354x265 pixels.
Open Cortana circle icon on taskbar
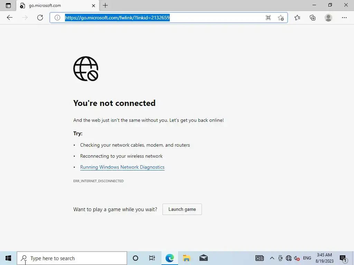click(x=136, y=258)
